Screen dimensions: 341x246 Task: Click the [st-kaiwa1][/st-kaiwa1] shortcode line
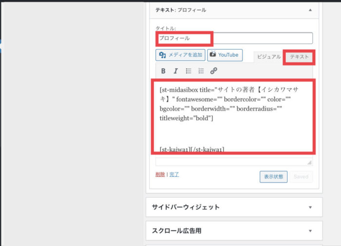click(x=192, y=150)
